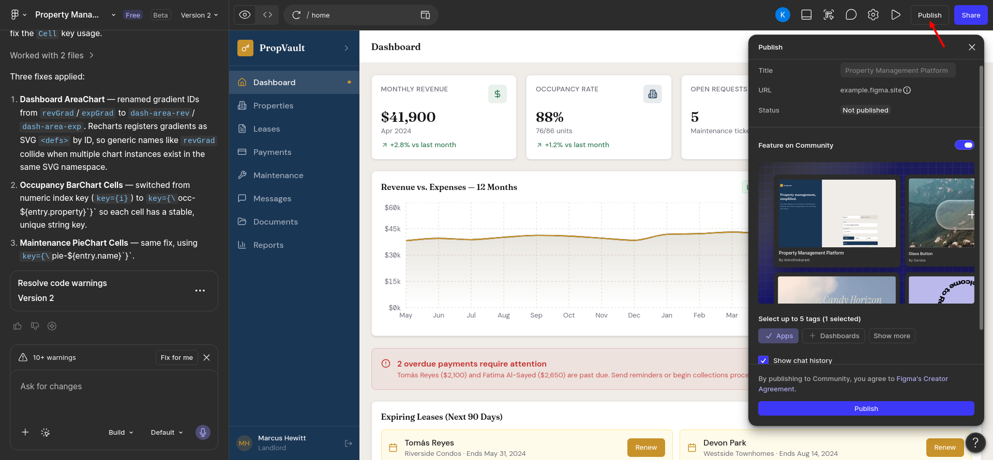Open the comments bubble icon
This screenshot has height=460, width=993.
[851, 15]
